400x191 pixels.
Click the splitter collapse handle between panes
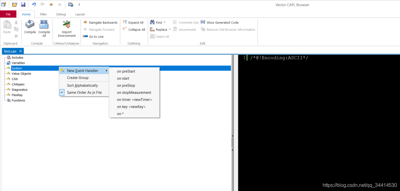tap(232, 143)
